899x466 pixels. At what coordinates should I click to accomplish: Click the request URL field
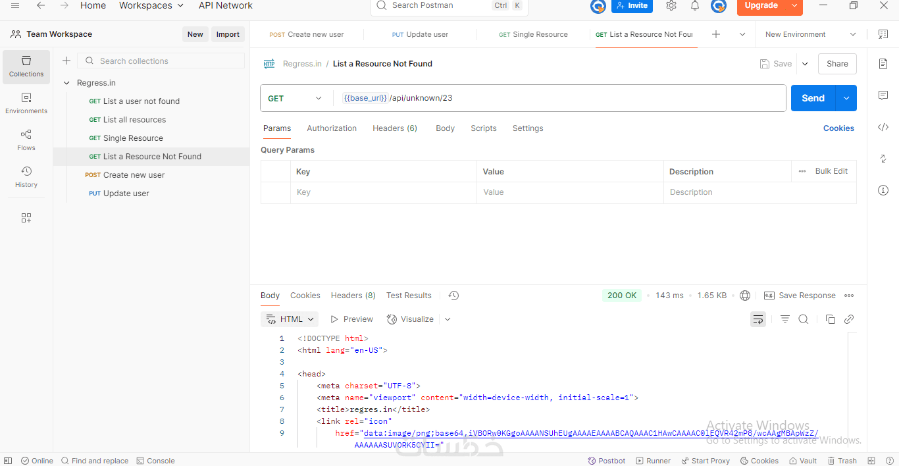click(559, 98)
